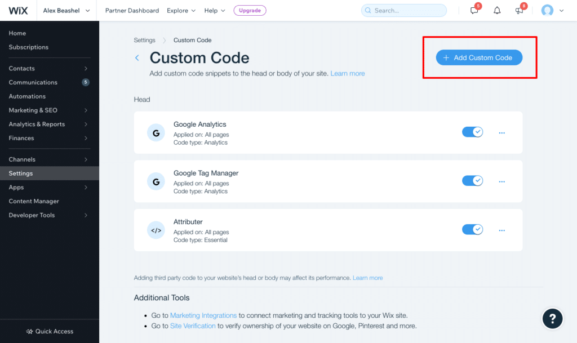
Task: Expand the Apps submenu
Action: pos(86,188)
